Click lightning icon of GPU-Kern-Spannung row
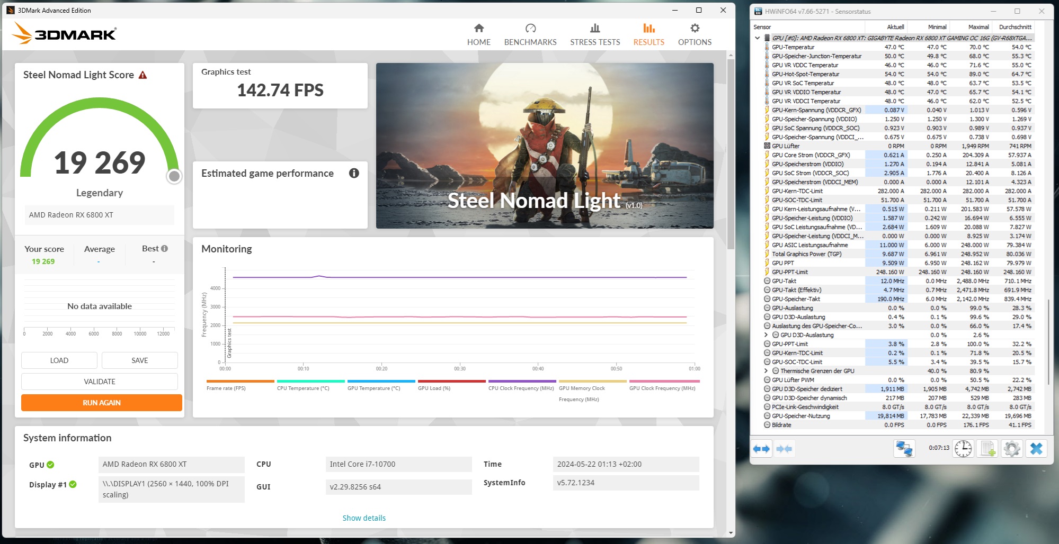The height and width of the screenshot is (544, 1059). coord(767,110)
